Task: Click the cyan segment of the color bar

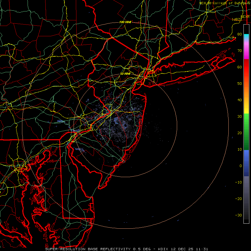Action: 246,37
